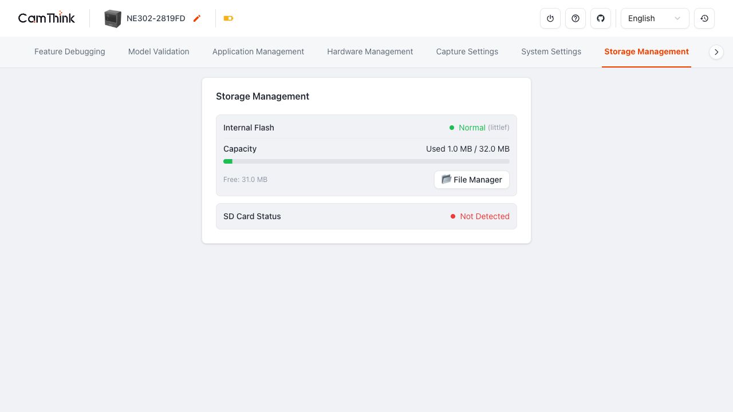Open help via question mark icon
This screenshot has width=733, height=412.
(x=576, y=18)
